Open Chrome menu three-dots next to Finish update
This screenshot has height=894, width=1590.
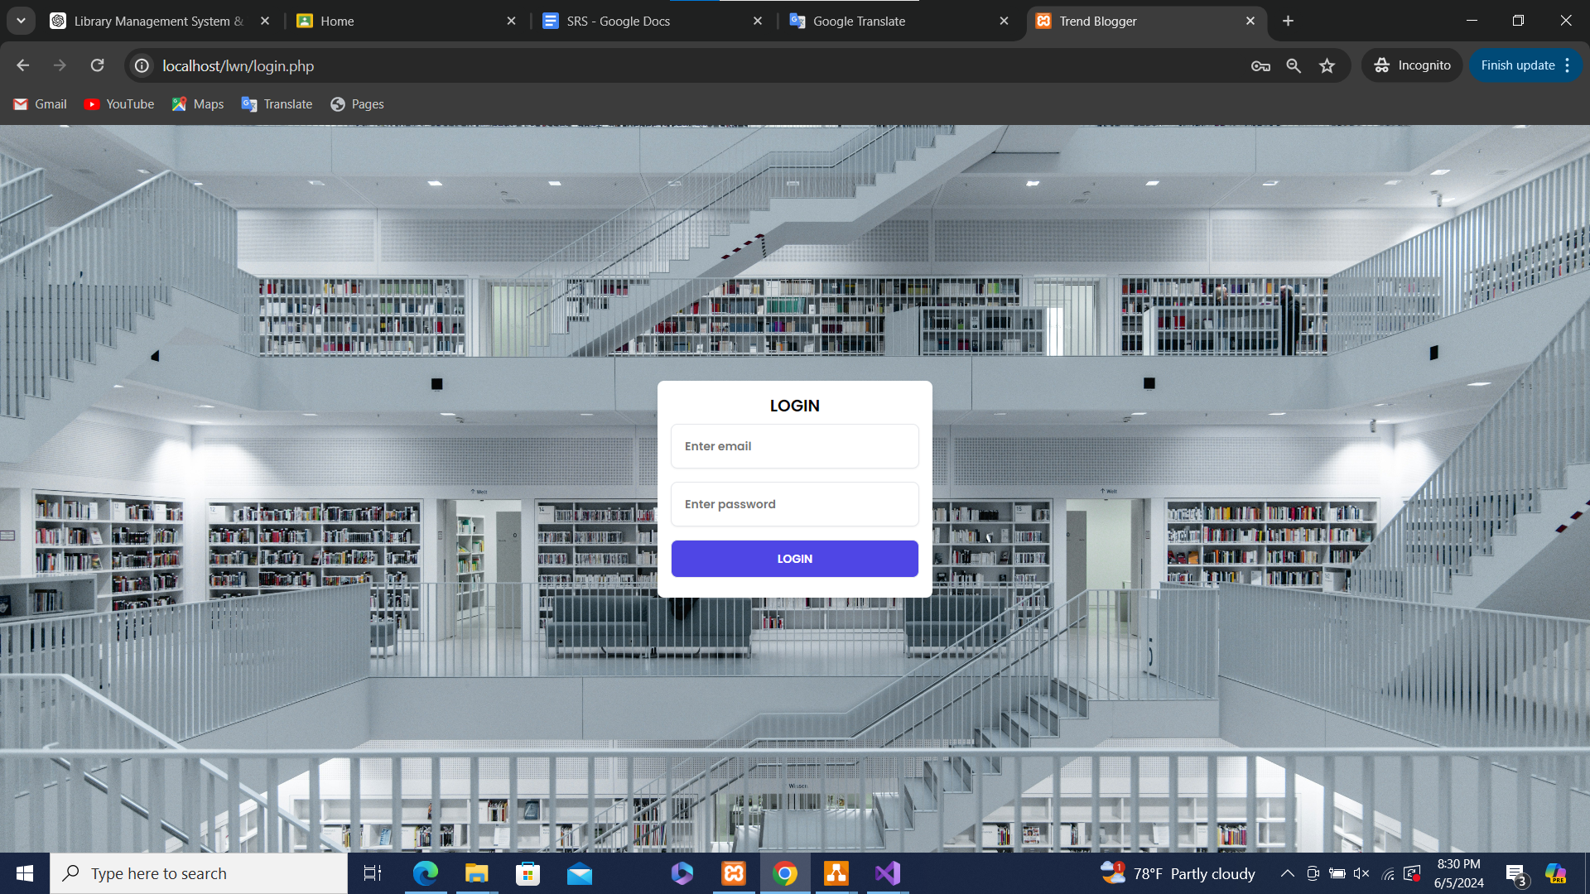(1568, 65)
